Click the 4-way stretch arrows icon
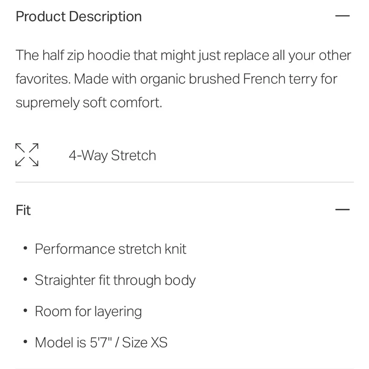The image size is (369, 369). (27, 155)
